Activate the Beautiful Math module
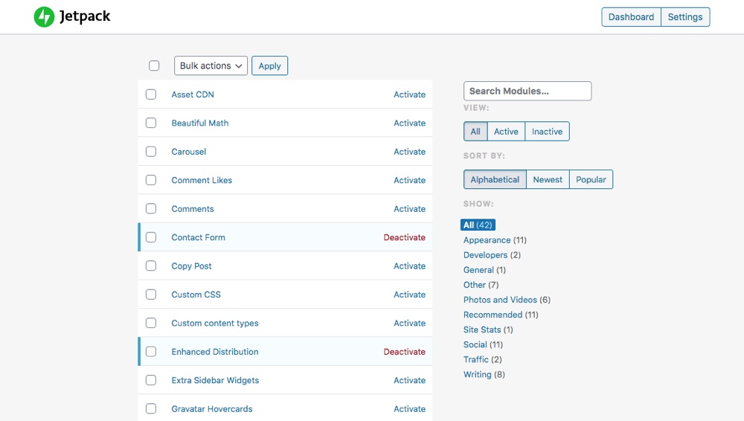The width and height of the screenshot is (744, 421). point(409,123)
